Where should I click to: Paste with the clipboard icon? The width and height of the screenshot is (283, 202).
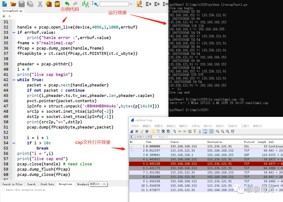click(x=57, y=4)
